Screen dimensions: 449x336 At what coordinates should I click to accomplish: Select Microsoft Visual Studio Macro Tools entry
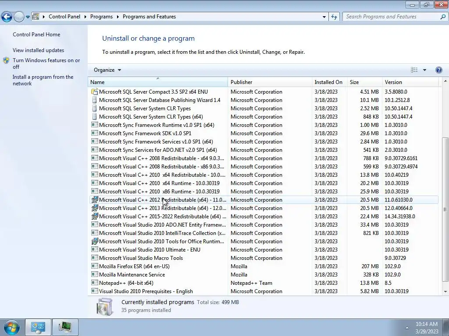point(263,258)
